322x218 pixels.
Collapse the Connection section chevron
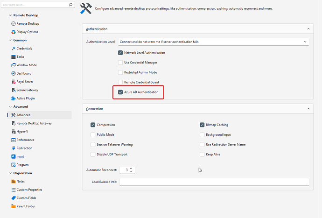pos(308,109)
